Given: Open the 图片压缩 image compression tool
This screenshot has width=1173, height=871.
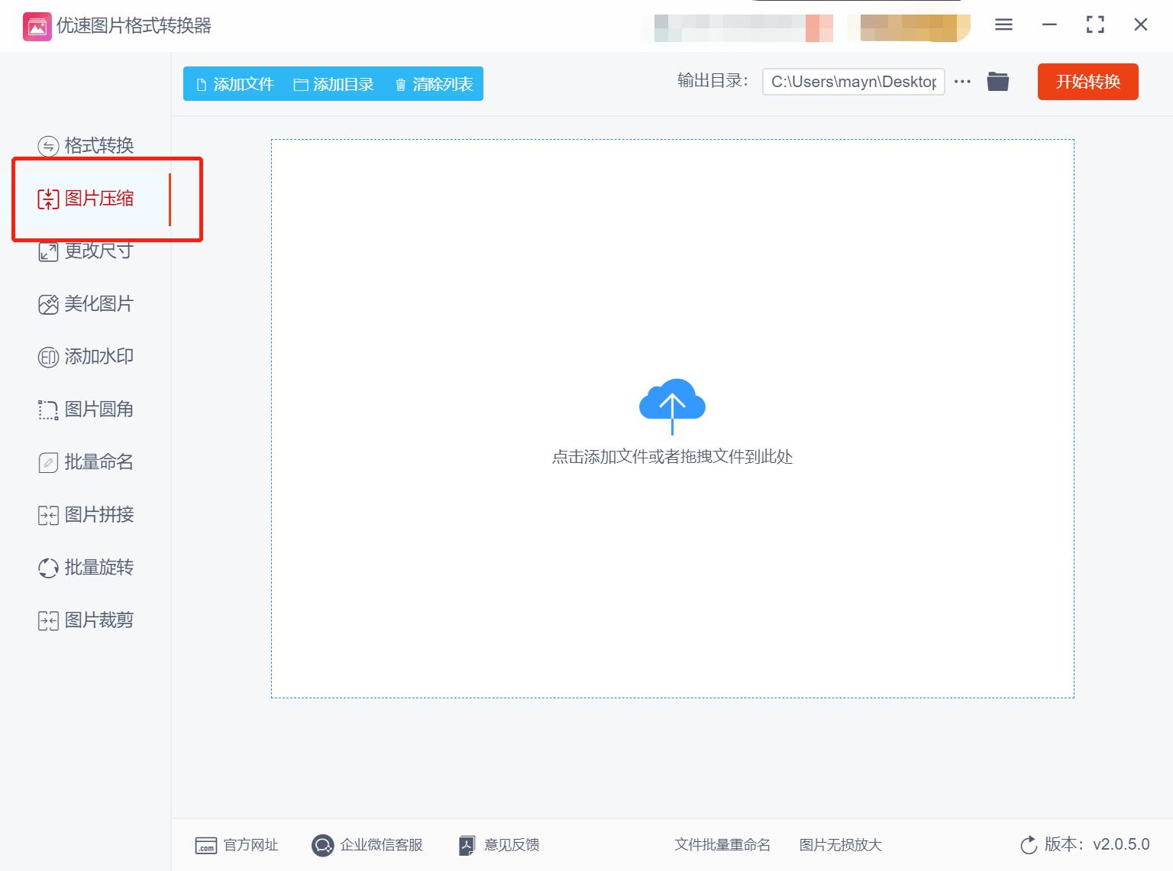Looking at the screenshot, I should click(98, 198).
